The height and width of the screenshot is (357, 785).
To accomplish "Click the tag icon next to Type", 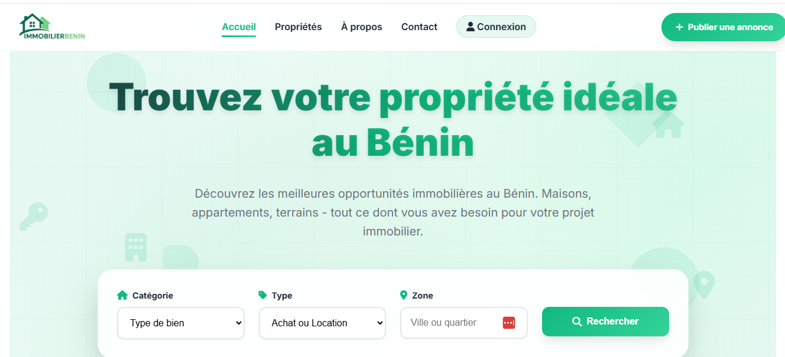I will click(x=263, y=295).
